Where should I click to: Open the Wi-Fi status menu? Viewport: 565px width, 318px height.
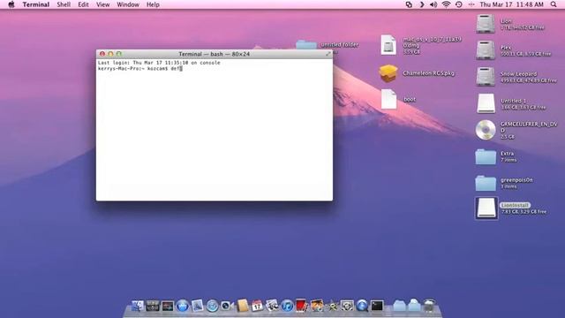446,4
